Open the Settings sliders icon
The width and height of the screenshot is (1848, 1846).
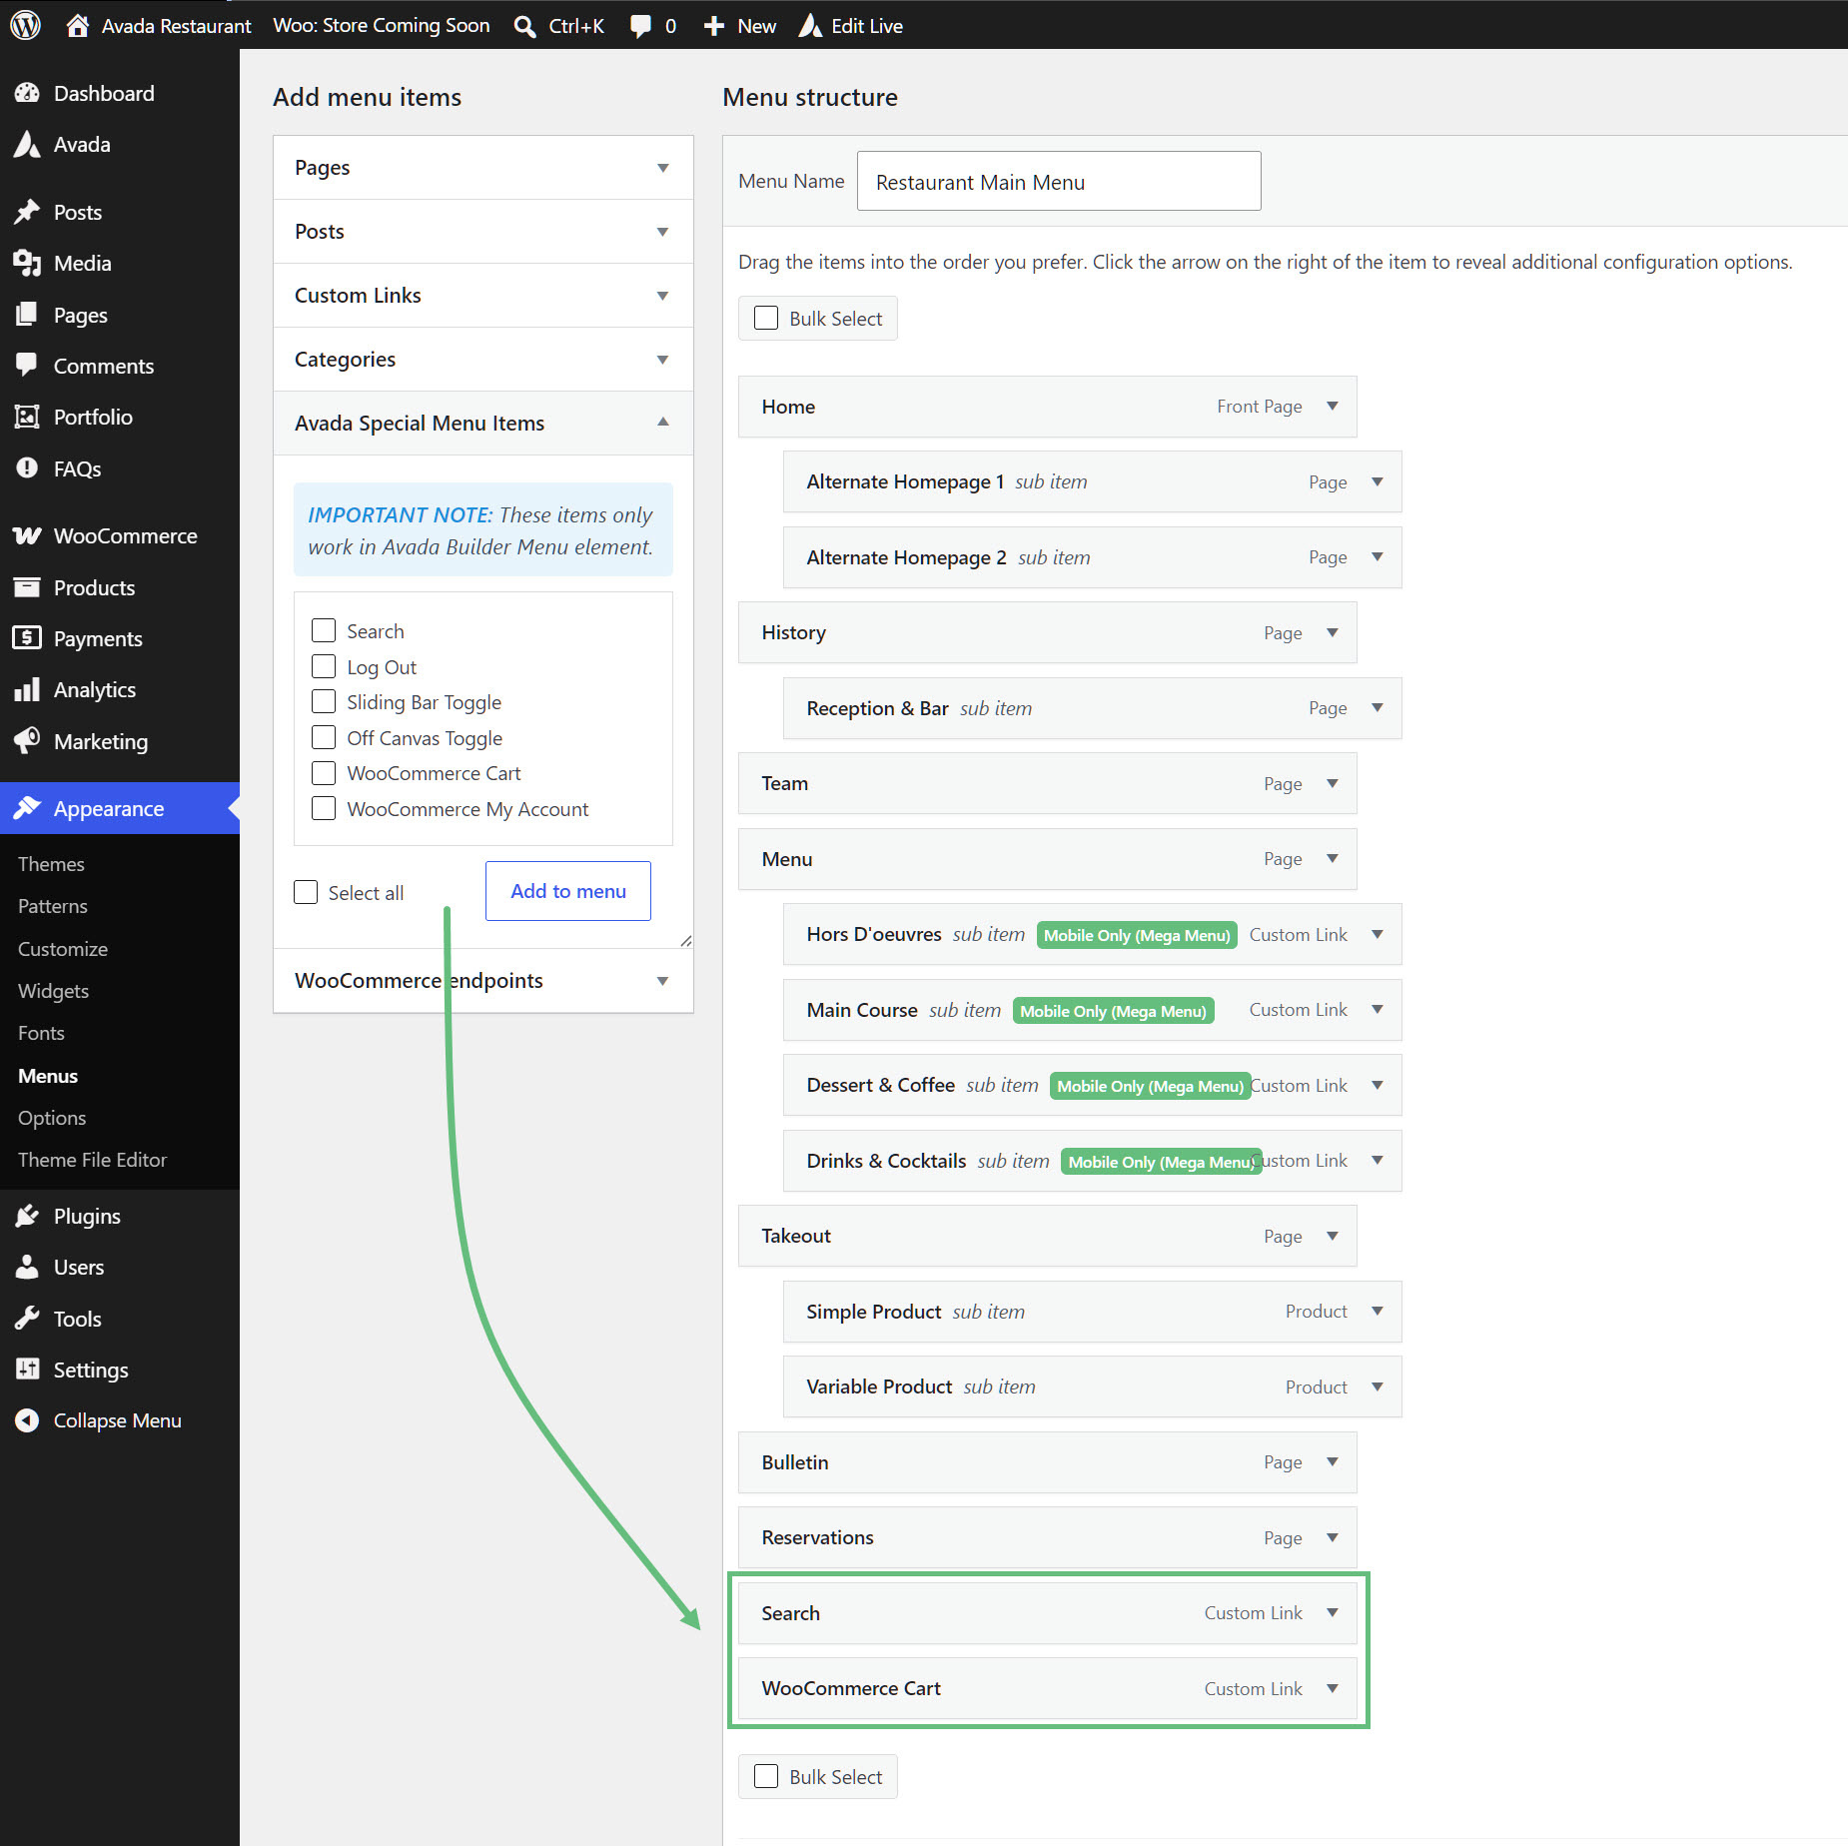[x=27, y=1370]
